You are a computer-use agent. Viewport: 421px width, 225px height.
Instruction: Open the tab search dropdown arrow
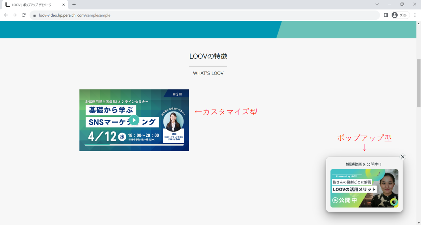(377, 4)
